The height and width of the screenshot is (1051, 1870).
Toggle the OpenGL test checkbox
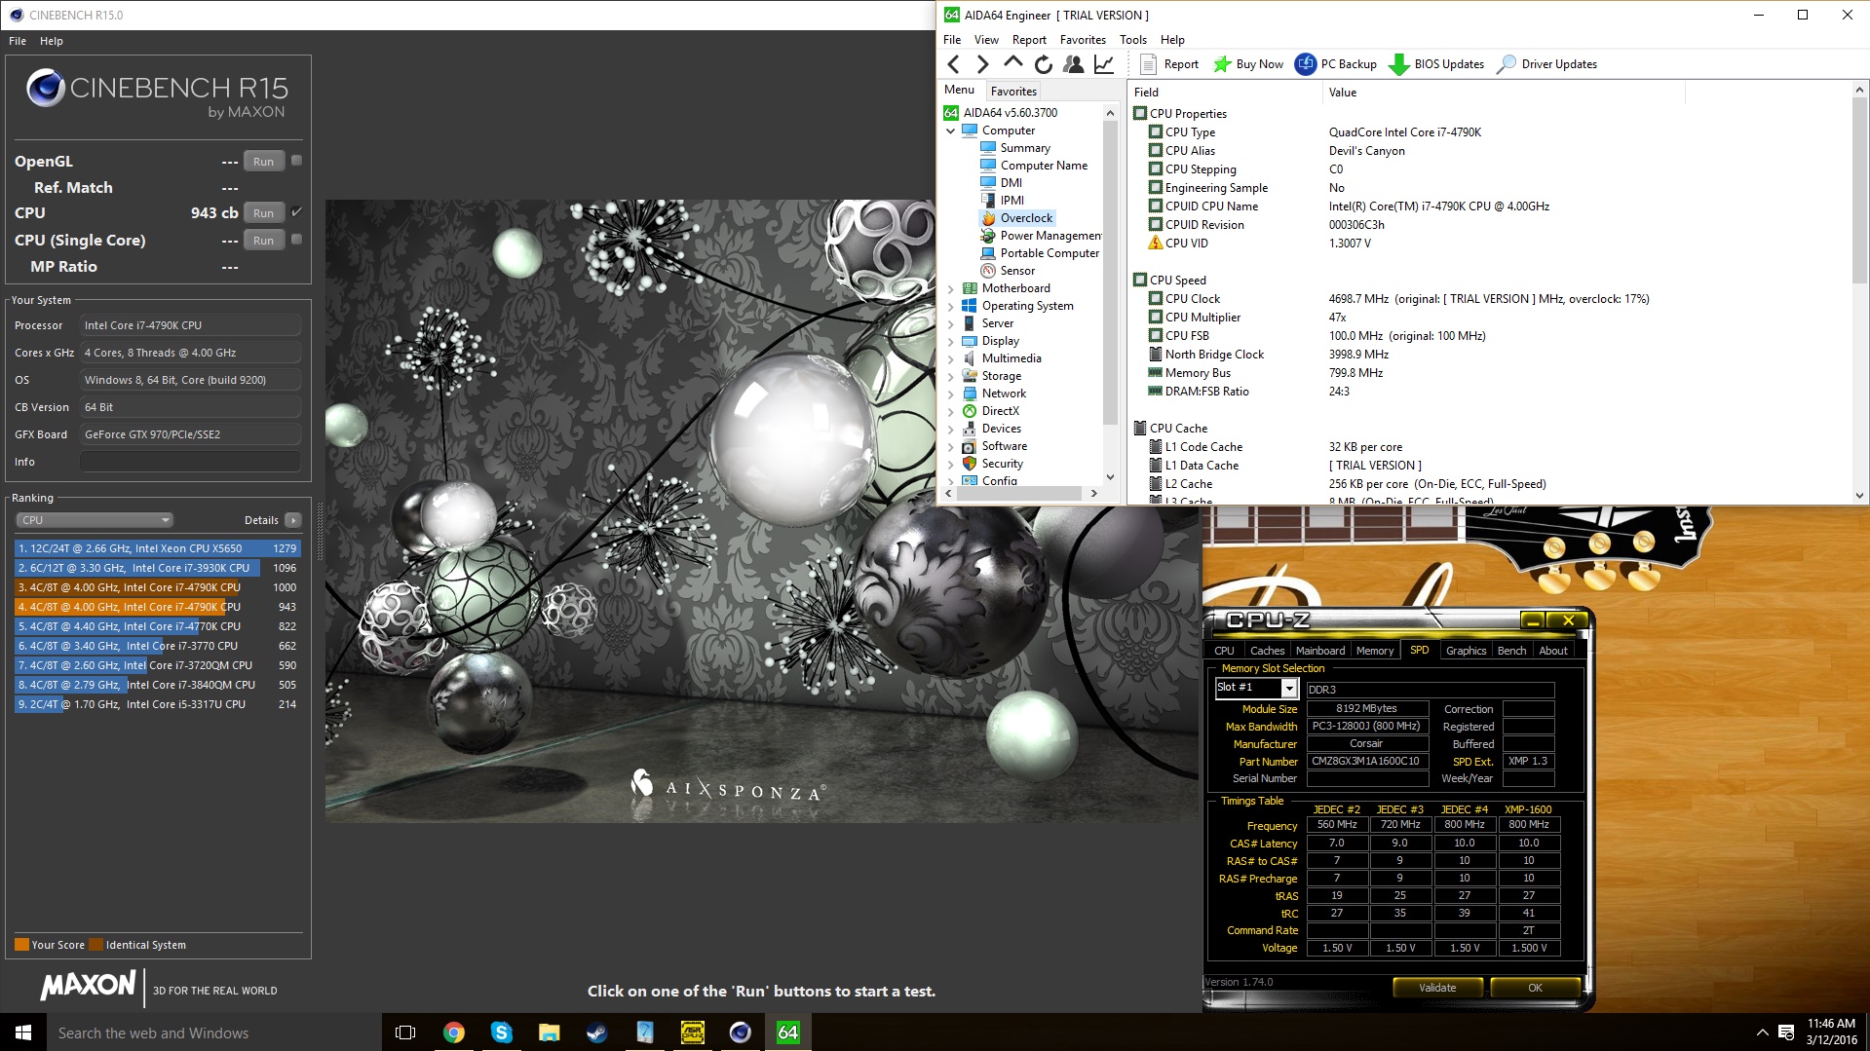296,161
